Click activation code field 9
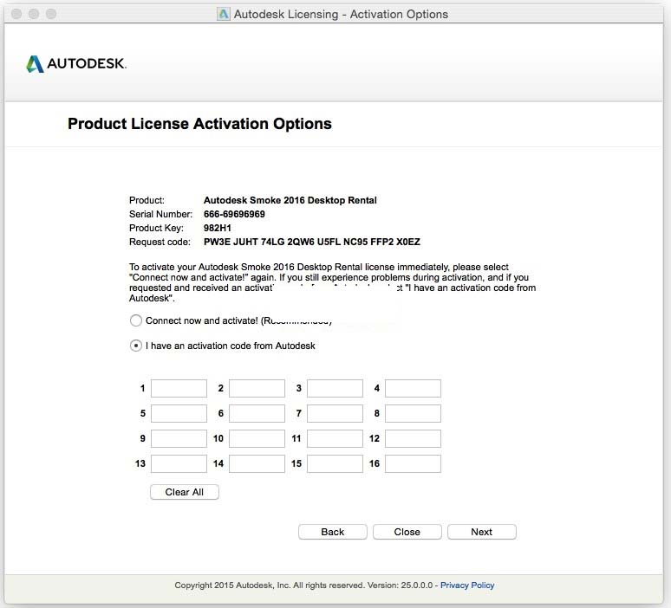The width and height of the screenshot is (671, 608). pos(179,439)
